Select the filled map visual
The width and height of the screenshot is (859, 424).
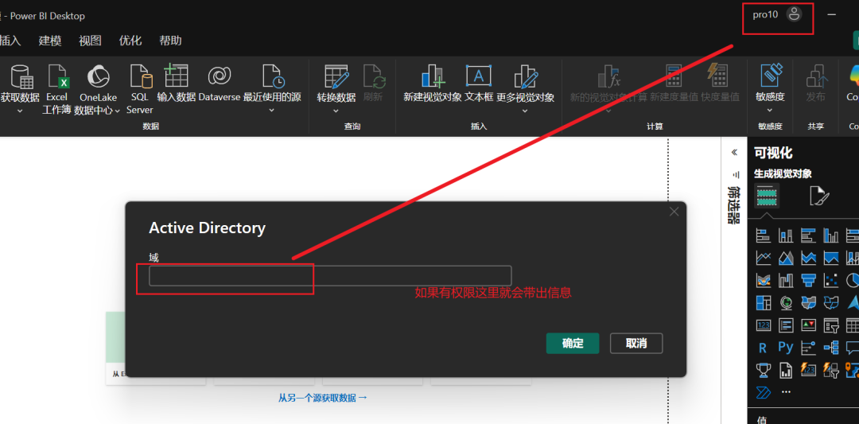[808, 302]
